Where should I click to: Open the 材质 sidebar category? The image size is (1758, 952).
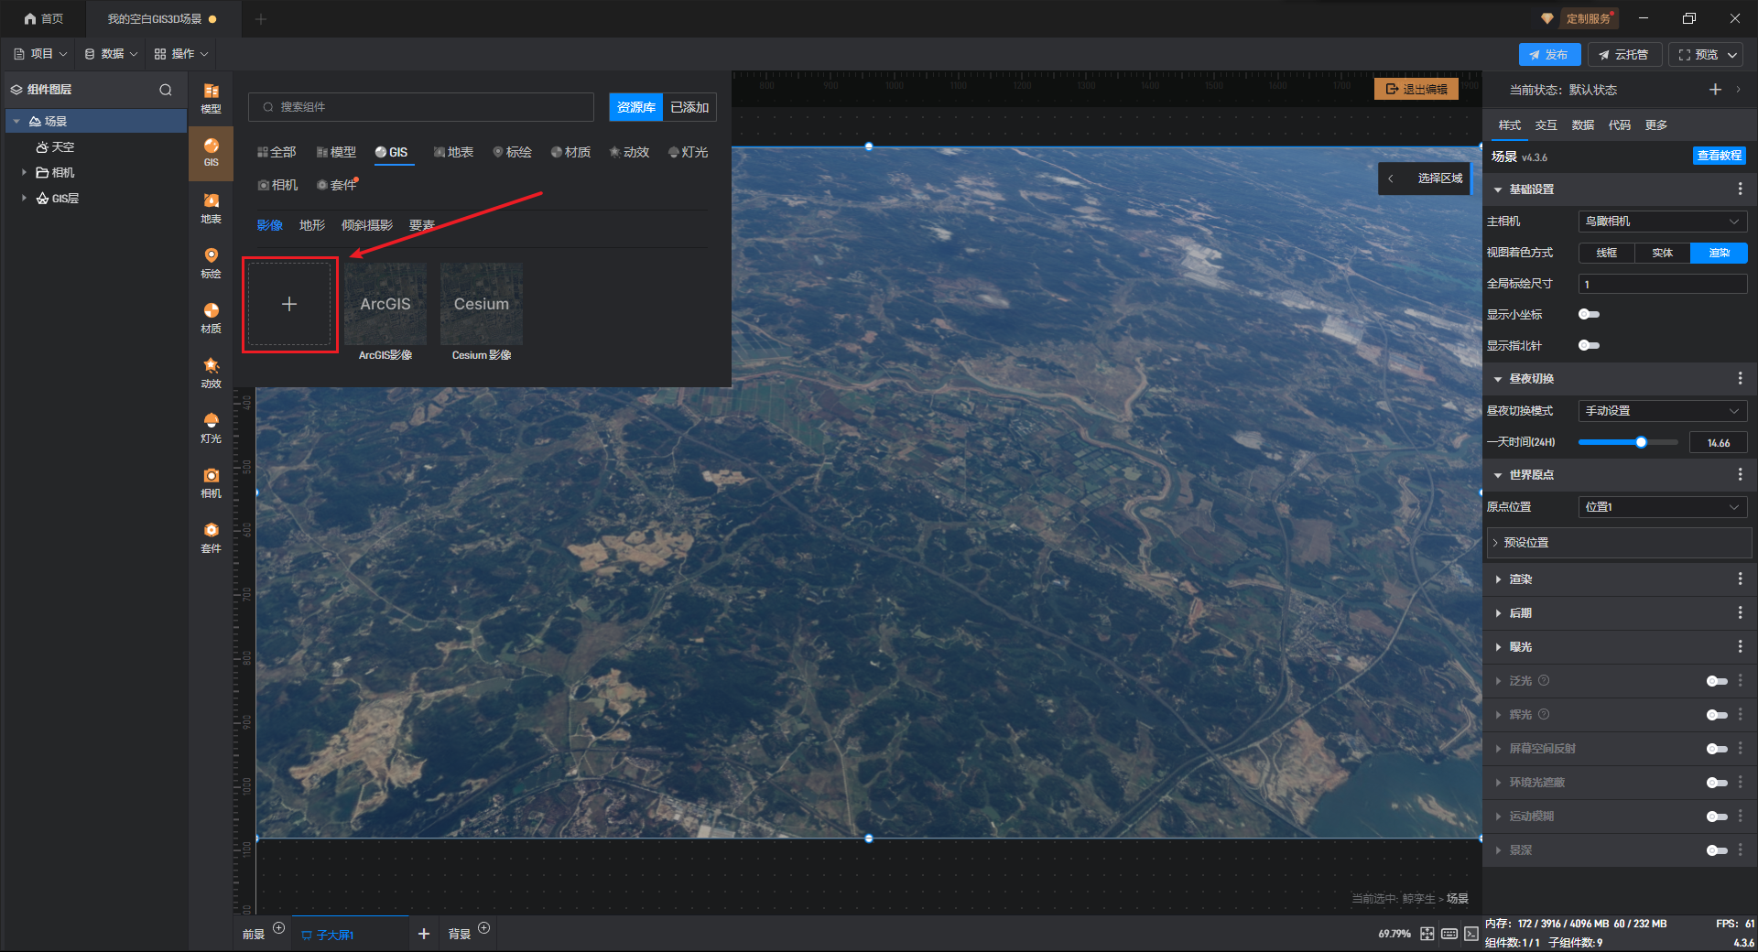pos(211,317)
